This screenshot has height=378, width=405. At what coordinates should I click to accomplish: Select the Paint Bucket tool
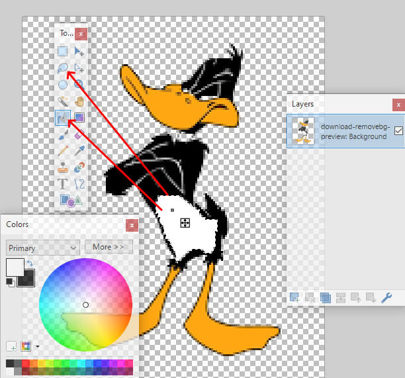pyautogui.click(x=63, y=118)
